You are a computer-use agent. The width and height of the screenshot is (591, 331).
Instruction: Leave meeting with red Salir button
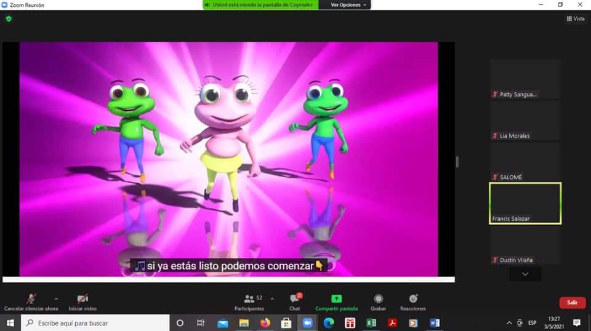click(x=573, y=303)
